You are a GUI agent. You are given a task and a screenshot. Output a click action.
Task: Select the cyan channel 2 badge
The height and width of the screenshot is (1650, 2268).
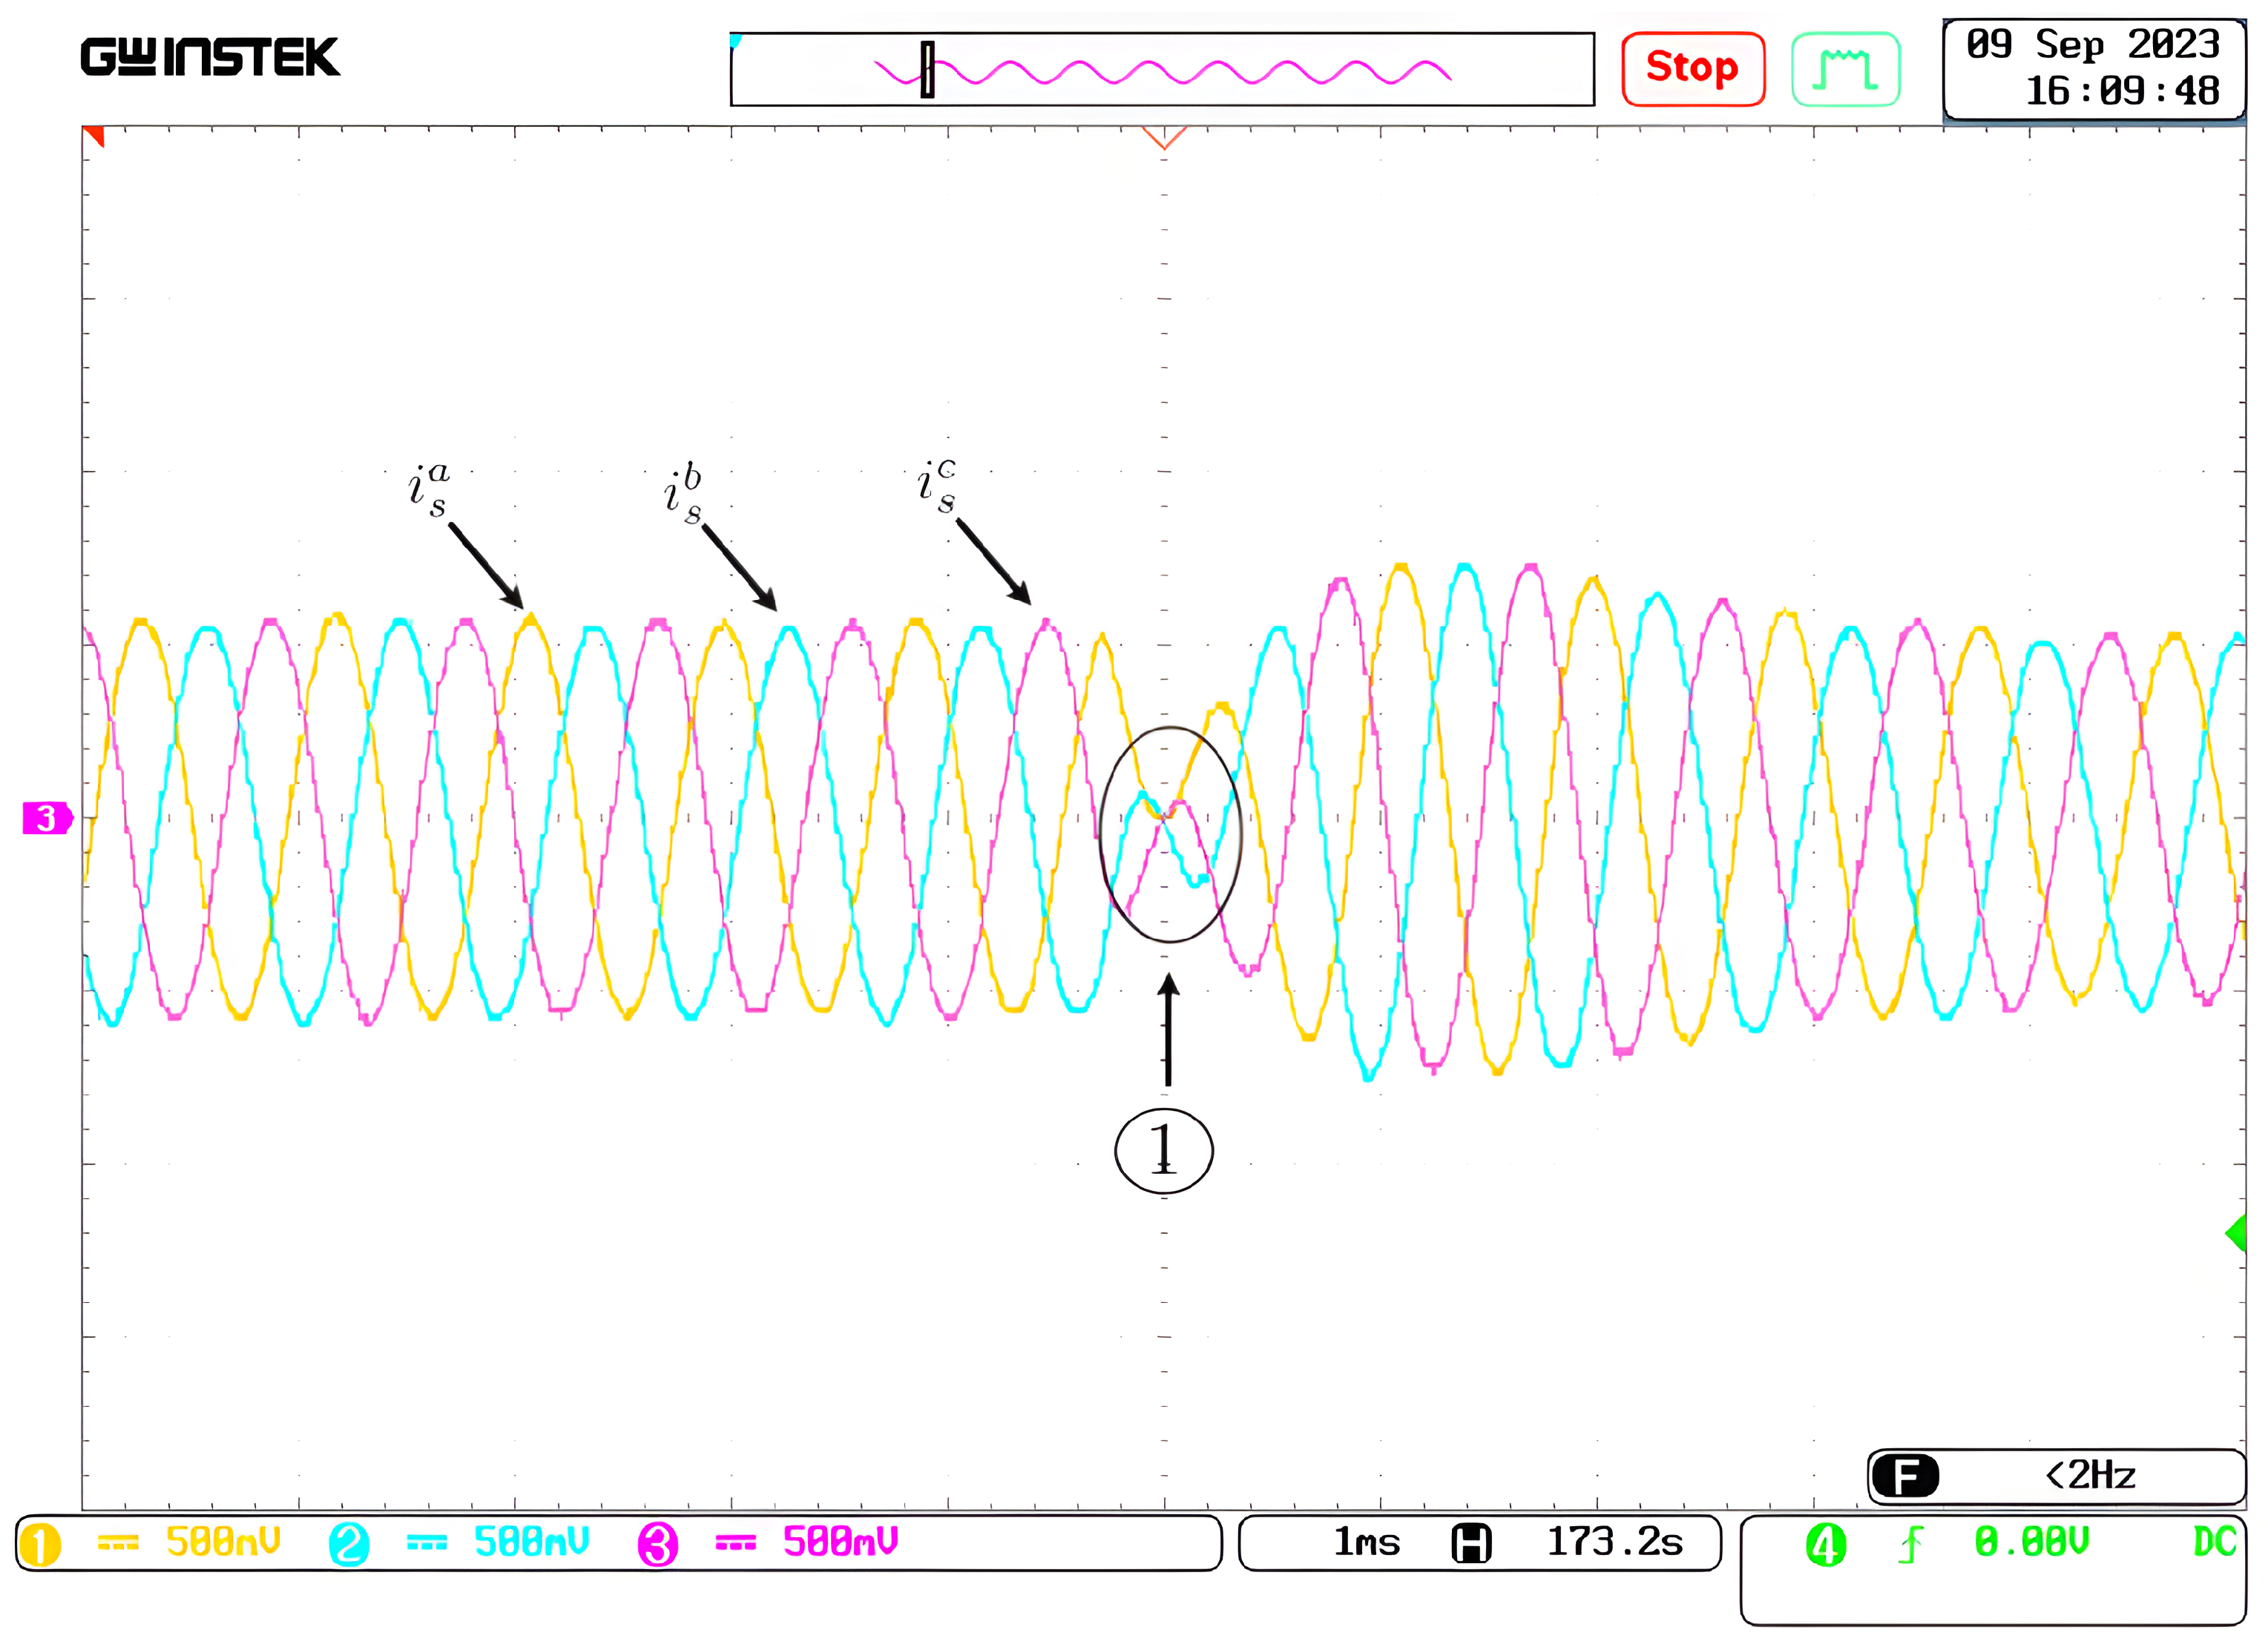point(349,1544)
